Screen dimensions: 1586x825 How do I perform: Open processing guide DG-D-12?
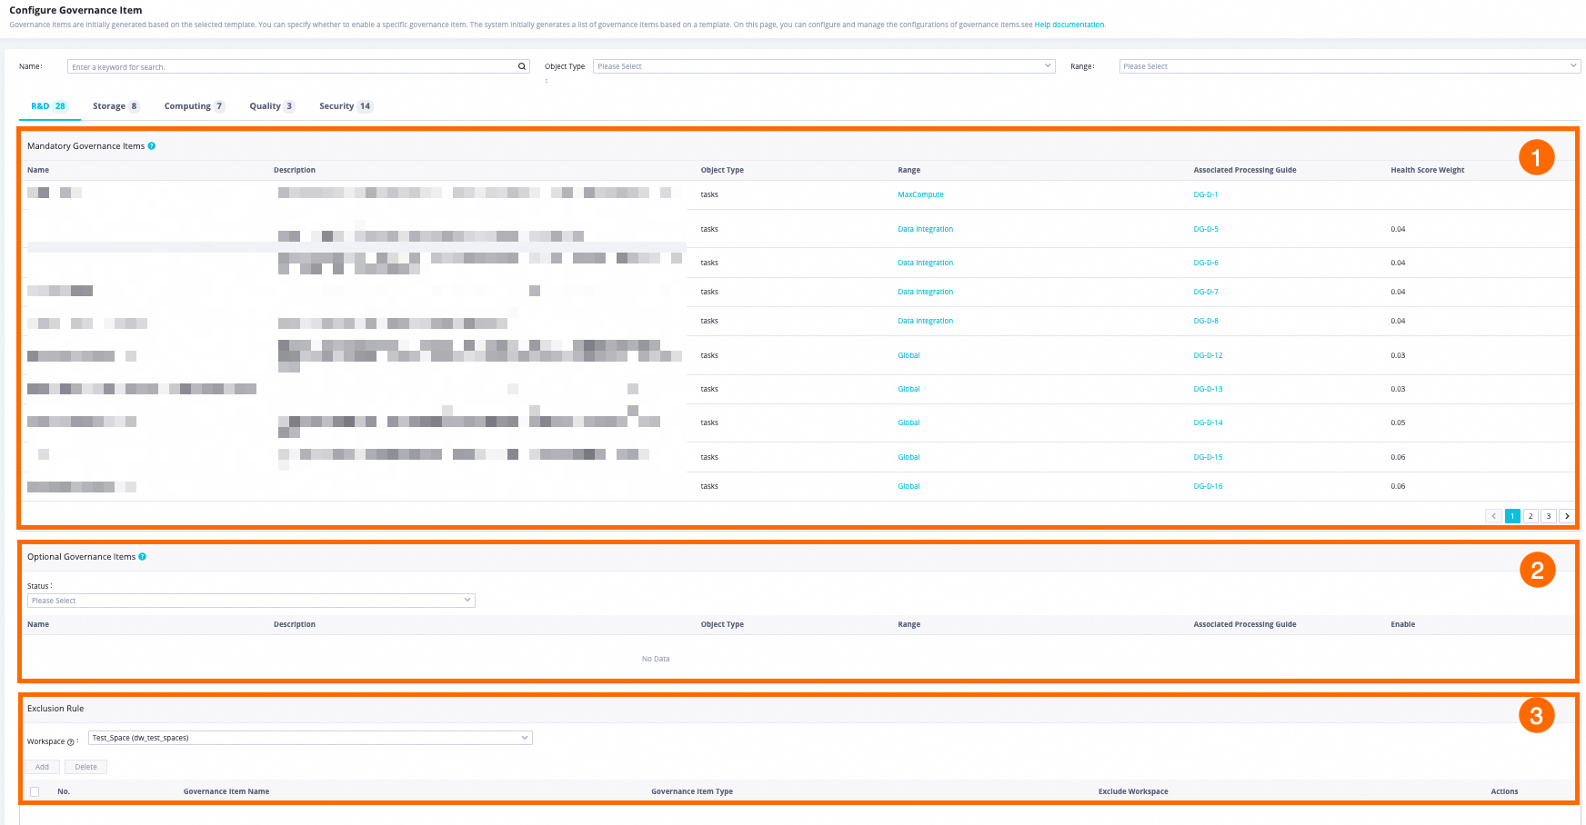(x=1208, y=355)
